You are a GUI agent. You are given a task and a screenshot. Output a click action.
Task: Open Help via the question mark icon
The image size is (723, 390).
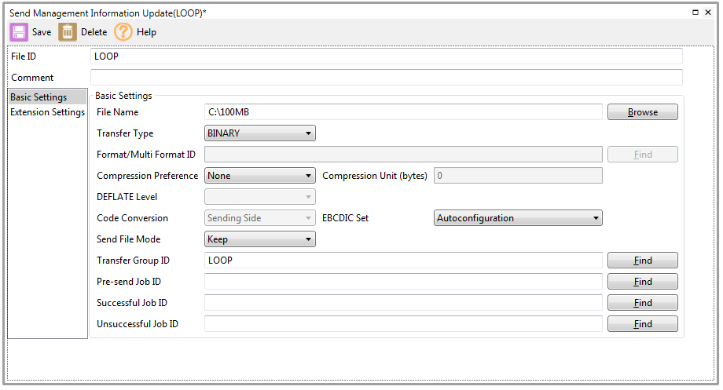[x=123, y=32]
